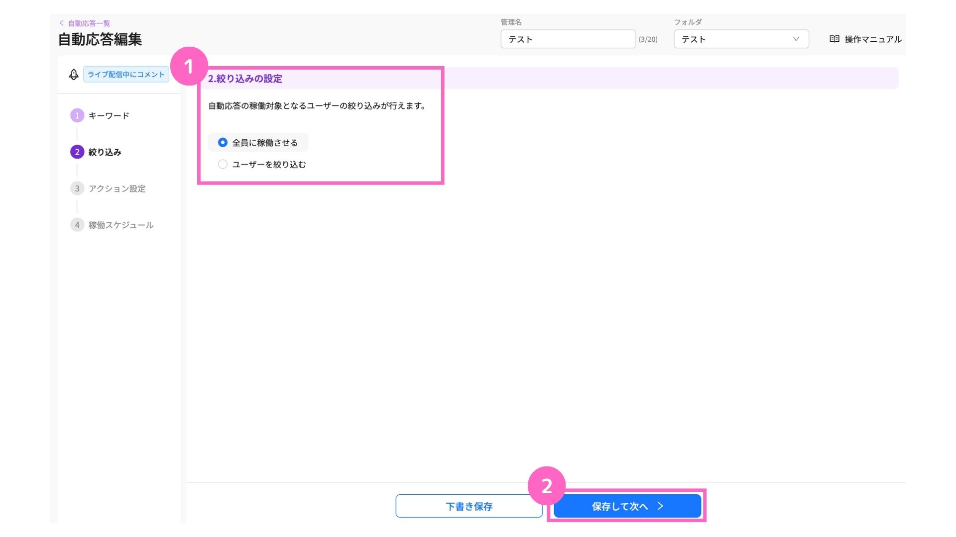Click the 下書き保存 button
The width and height of the screenshot is (956, 537).
[x=469, y=506]
